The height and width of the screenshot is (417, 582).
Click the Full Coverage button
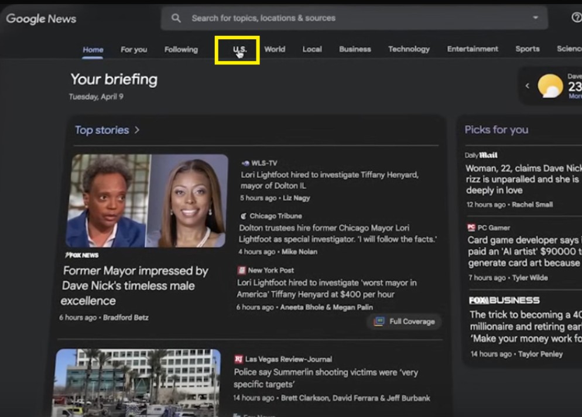(x=404, y=322)
